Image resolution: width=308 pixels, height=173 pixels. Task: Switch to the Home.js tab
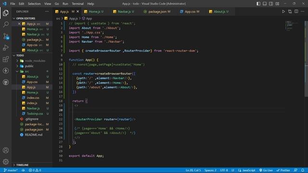pos(94,12)
